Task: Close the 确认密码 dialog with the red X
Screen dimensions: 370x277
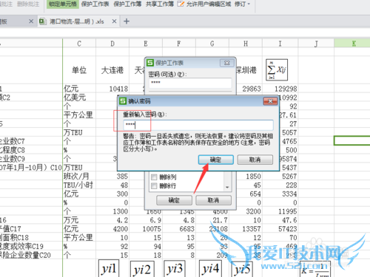Action: [270, 101]
